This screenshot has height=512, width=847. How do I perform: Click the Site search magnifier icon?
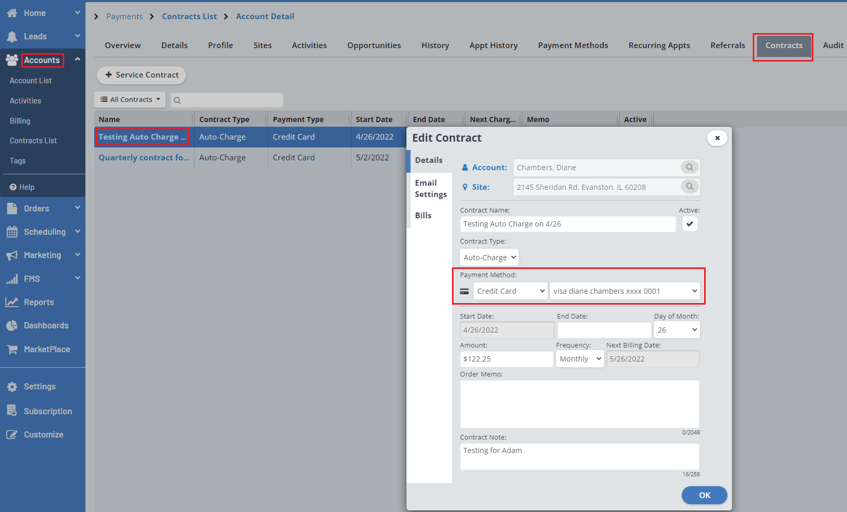(x=689, y=187)
